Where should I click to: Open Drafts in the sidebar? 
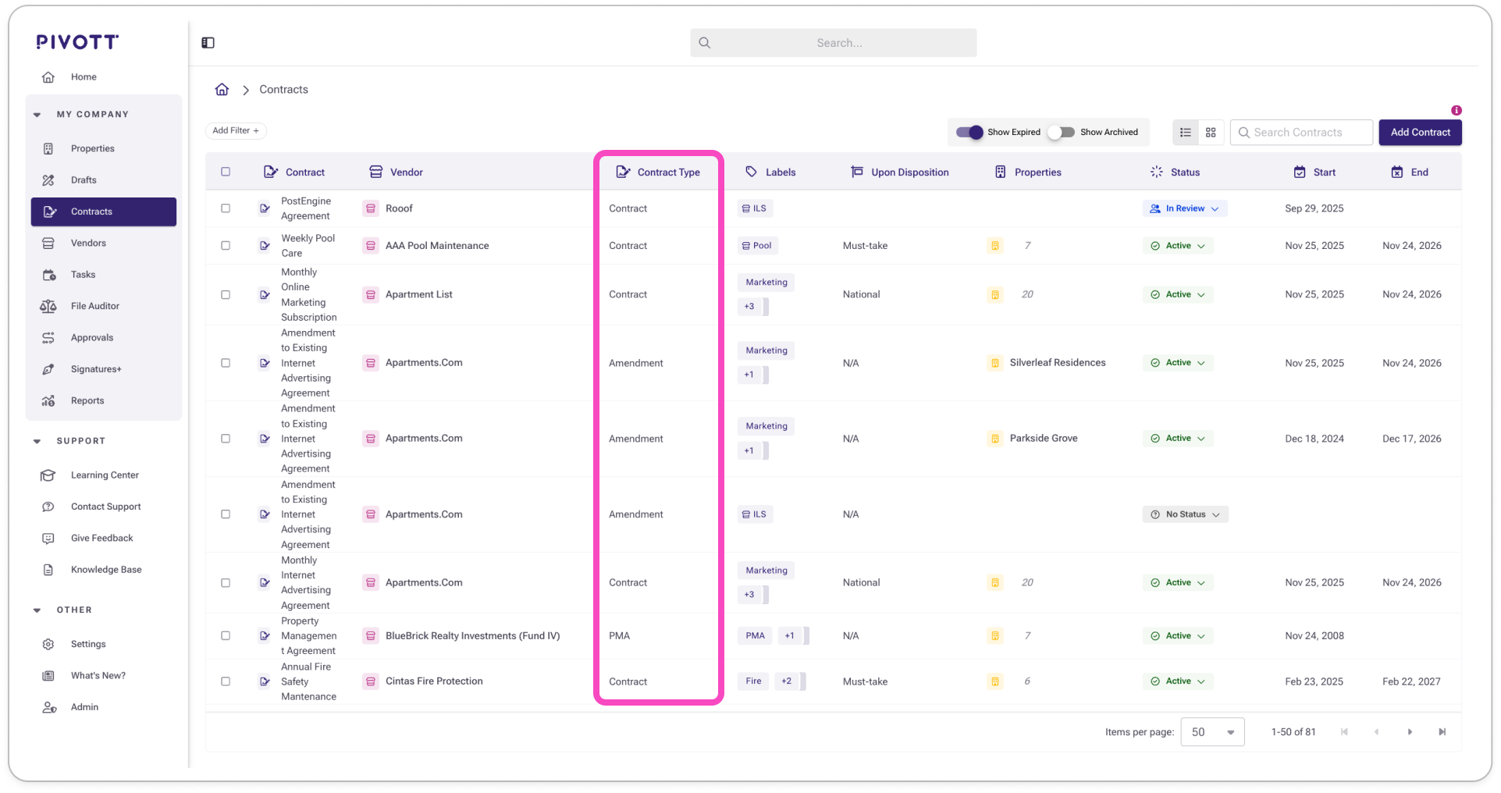pos(104,180)
